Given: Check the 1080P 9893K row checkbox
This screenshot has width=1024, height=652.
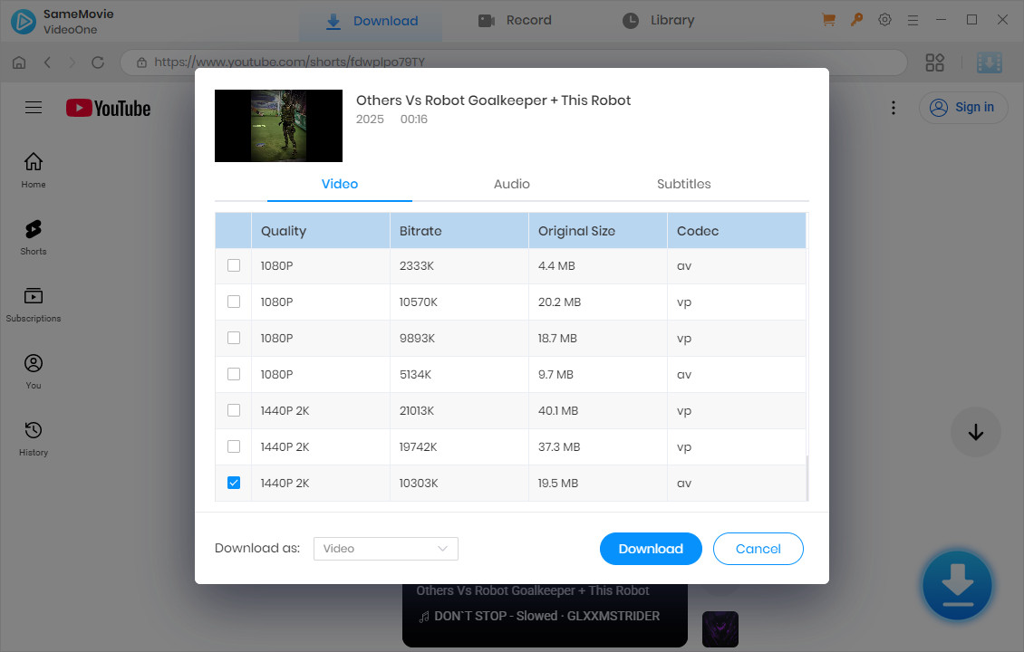Looking at the screenshot, I should click(x=234, y=338).
